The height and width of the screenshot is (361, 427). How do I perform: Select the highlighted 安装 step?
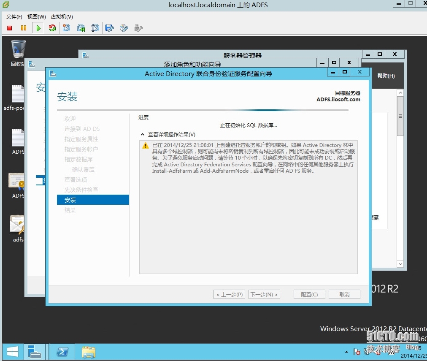pos(93,200)
